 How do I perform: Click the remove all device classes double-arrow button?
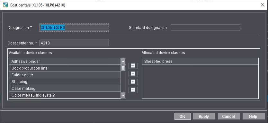click(x=133, y=90)
